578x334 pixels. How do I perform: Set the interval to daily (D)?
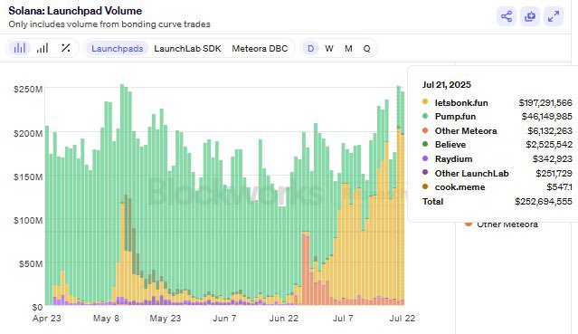pyautogui.click(x=311, y=48)
